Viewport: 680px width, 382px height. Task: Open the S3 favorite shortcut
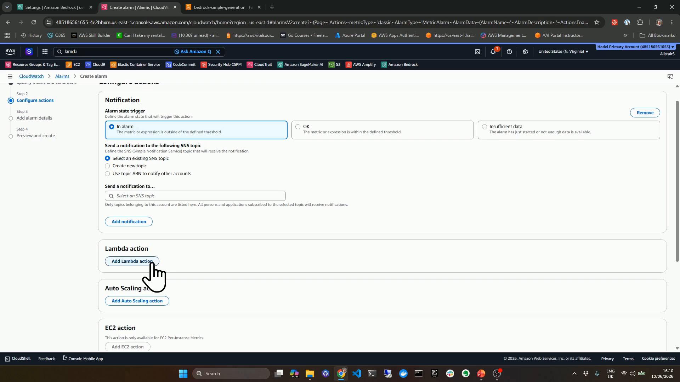pos(334,64)
